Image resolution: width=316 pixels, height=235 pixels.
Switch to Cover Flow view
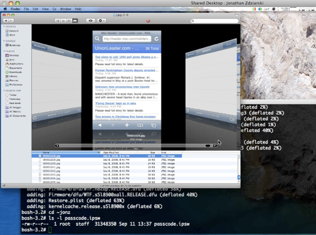click(x=76, y=21)
